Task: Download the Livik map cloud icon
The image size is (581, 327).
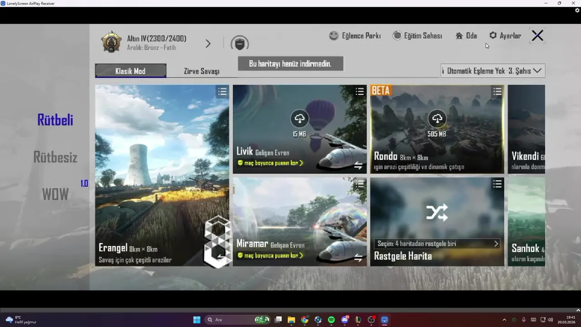Action: pos(299,119)
